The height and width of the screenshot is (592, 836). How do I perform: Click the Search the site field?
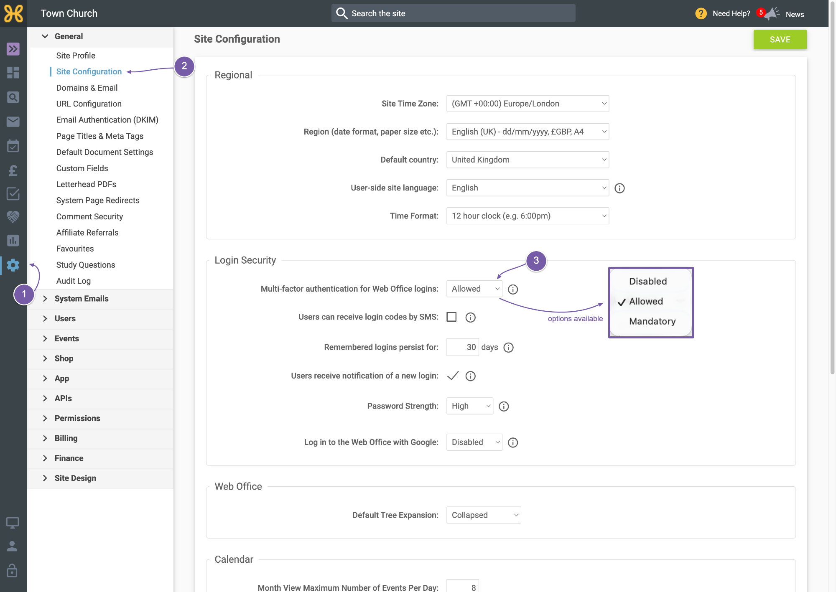click(453, 13)
